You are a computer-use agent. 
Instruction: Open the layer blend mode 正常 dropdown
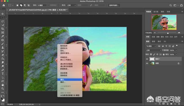tap(153, 50)
